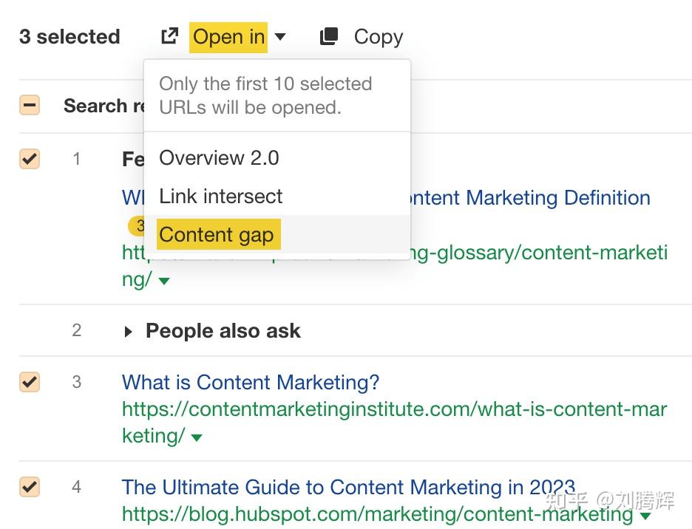Expand the People also ask row
Viewport: 692px width, 529px height.
(x=129, y=332)
